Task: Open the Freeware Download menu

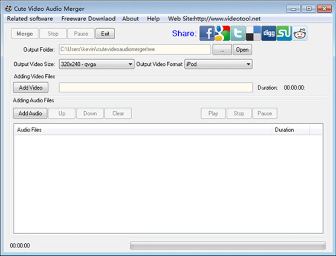Action: 88,19
